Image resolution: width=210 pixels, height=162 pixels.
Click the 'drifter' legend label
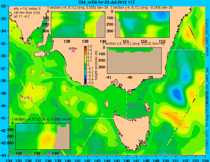pyautogui.click(x=73, y=49)
